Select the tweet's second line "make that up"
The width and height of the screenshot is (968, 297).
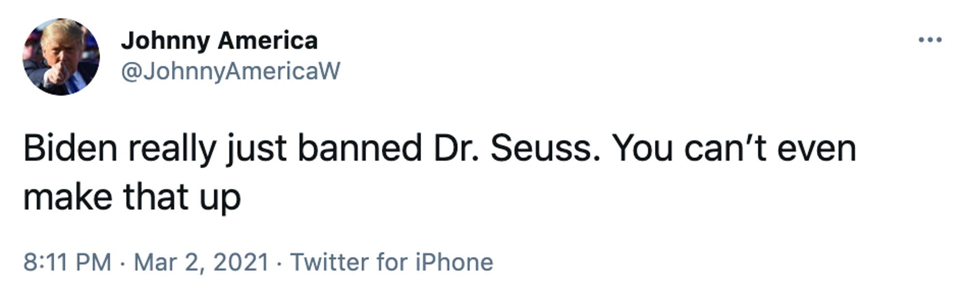132,197
